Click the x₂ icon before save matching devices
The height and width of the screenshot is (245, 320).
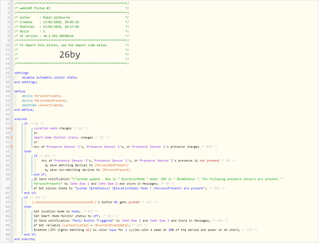tap(46, 165)
